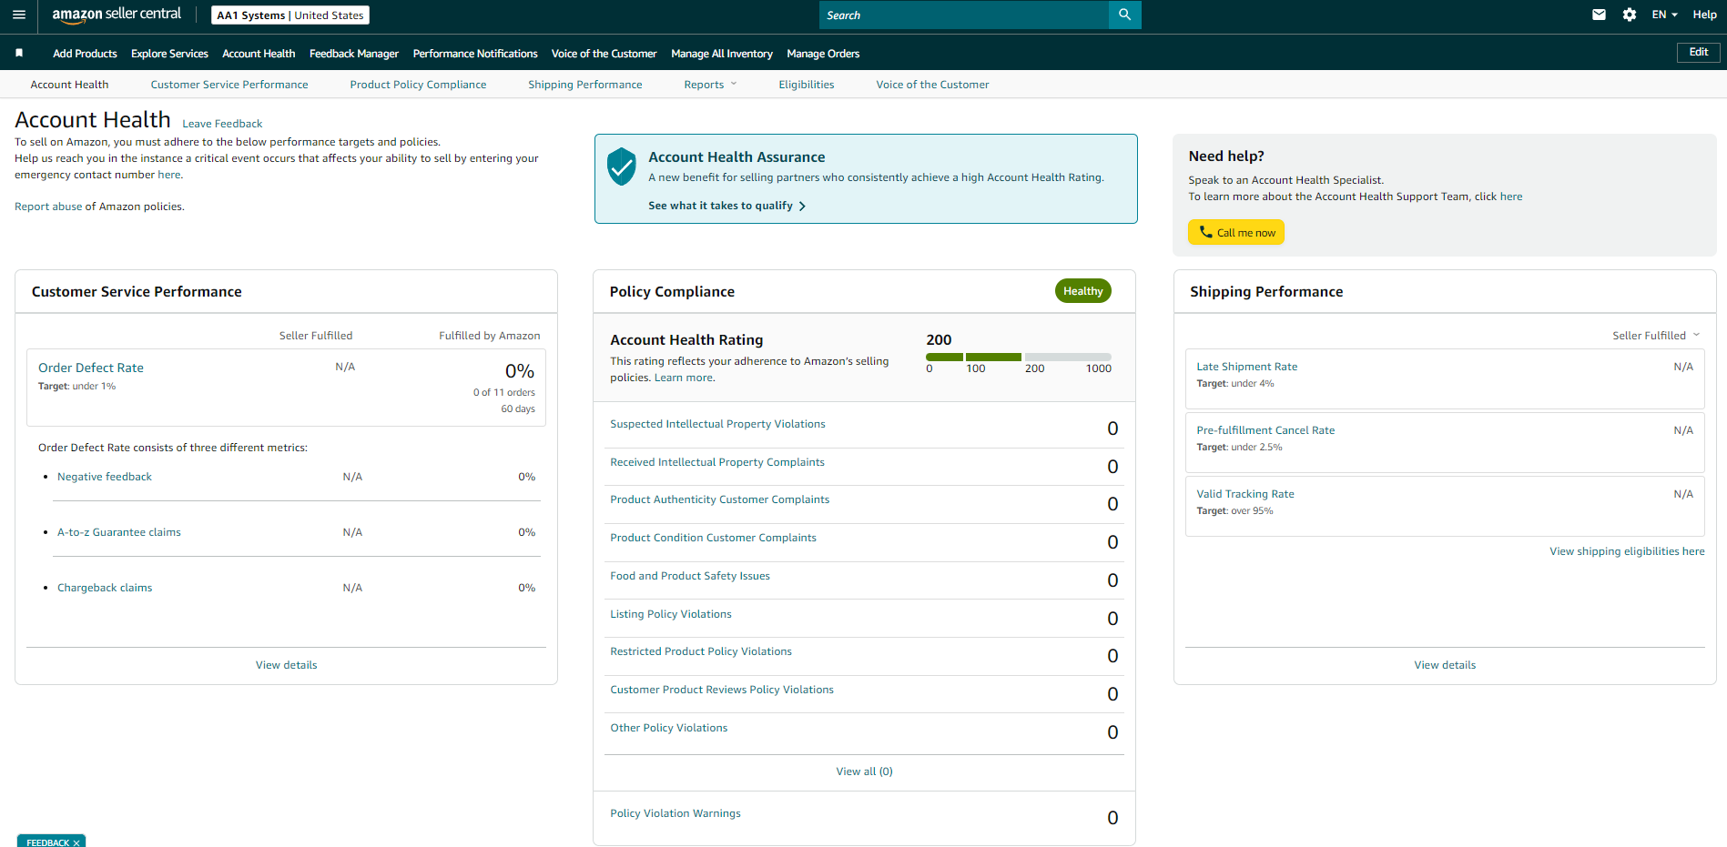Open the Pre-fulfillment Cancel Rate metric
This screenshot has height=847, width=1727.
click(x=1265, y=430)
